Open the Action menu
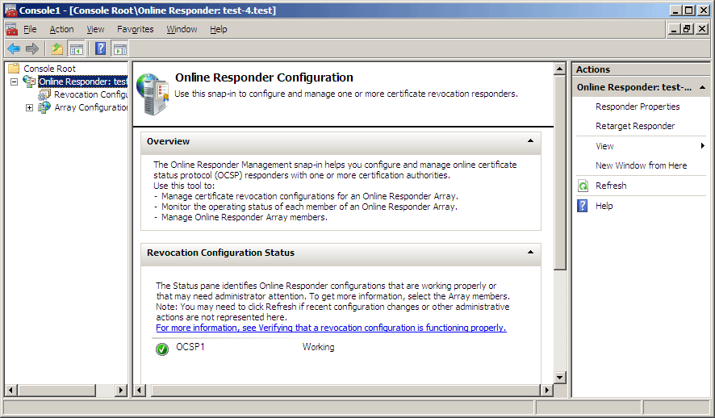 [61, 29]
